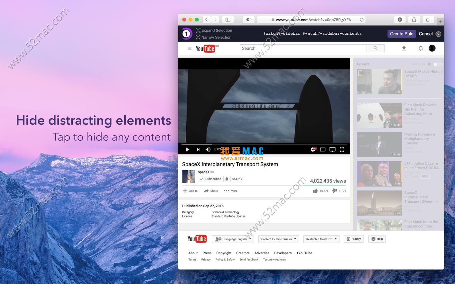This screenshot has height=284, width=455.
Task: Open the video quality settings gear
Action: (x=313, y=149)
